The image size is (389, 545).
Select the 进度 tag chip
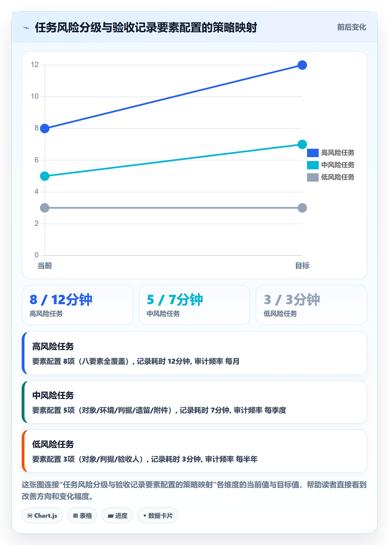[x=117, y=516]
